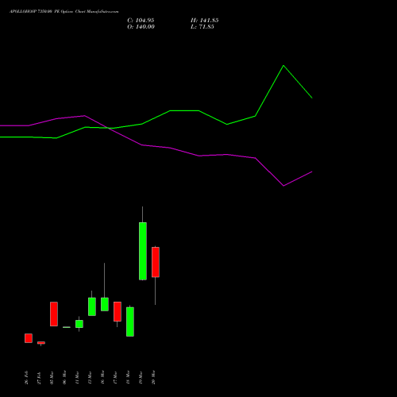Screen dimensions: 397x397
Task: Click the 05 Mar date label
Action: [52, 377]
